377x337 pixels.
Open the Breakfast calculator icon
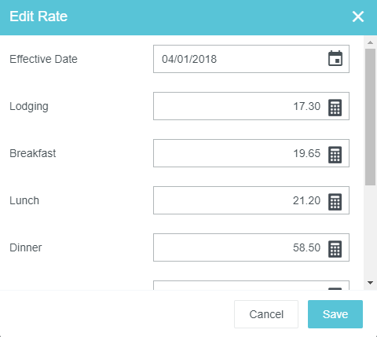click(x=335, y=155)
